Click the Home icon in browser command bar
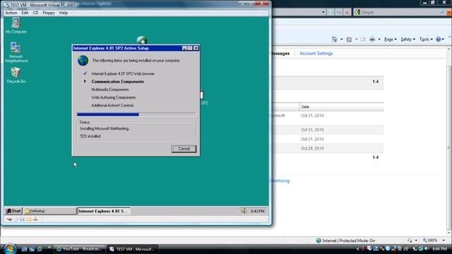The width and height of the screenshot is (452, 254). point(334,40)
